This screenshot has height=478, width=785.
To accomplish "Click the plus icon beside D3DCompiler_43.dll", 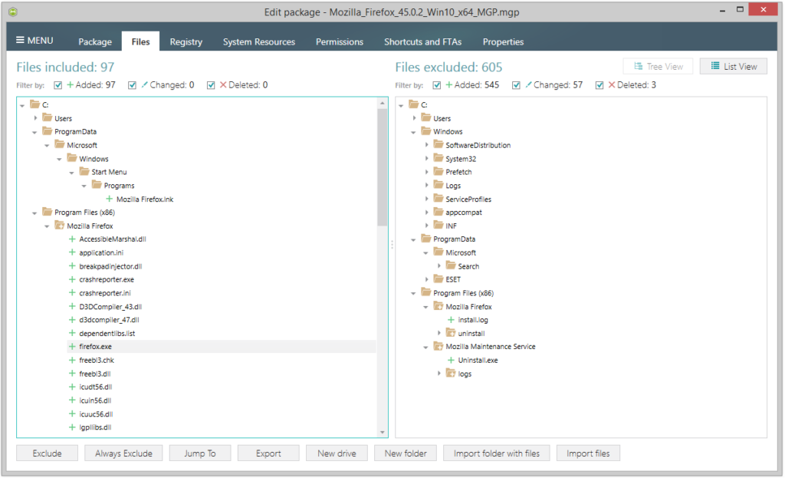I will (72, 306).
